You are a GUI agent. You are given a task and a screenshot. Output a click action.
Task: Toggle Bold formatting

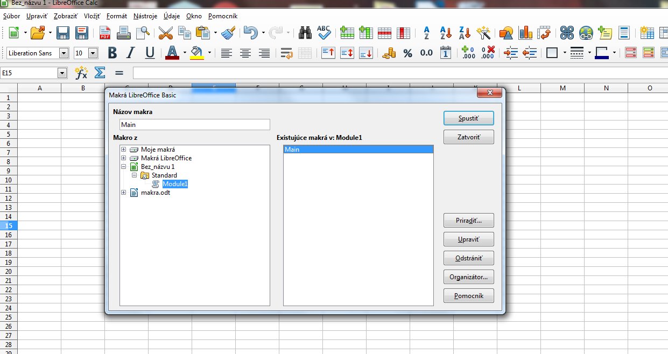click(x=112, y=53)
